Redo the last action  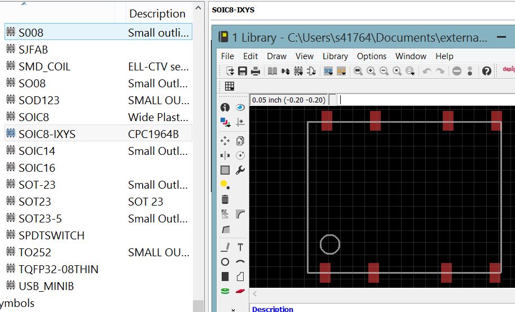440,71
